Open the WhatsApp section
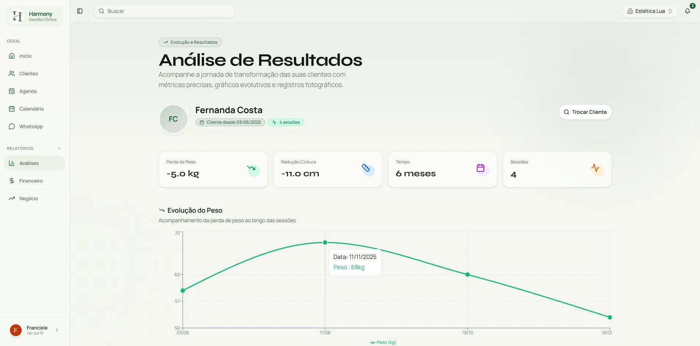This screenshot has height=346, width=700. 12,126
